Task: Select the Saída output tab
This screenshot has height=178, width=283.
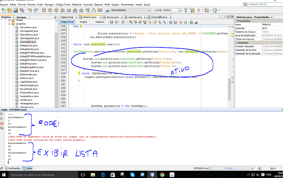Action: [27, 168]
